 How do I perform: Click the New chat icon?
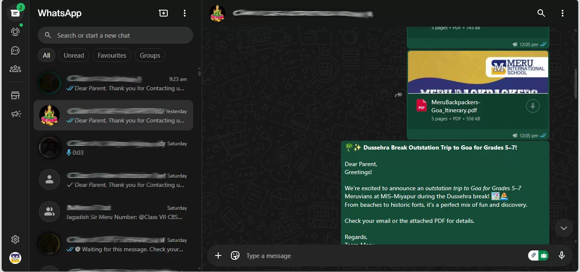(163, 13)
